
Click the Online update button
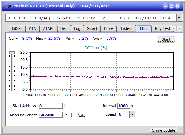coord(164,130)
